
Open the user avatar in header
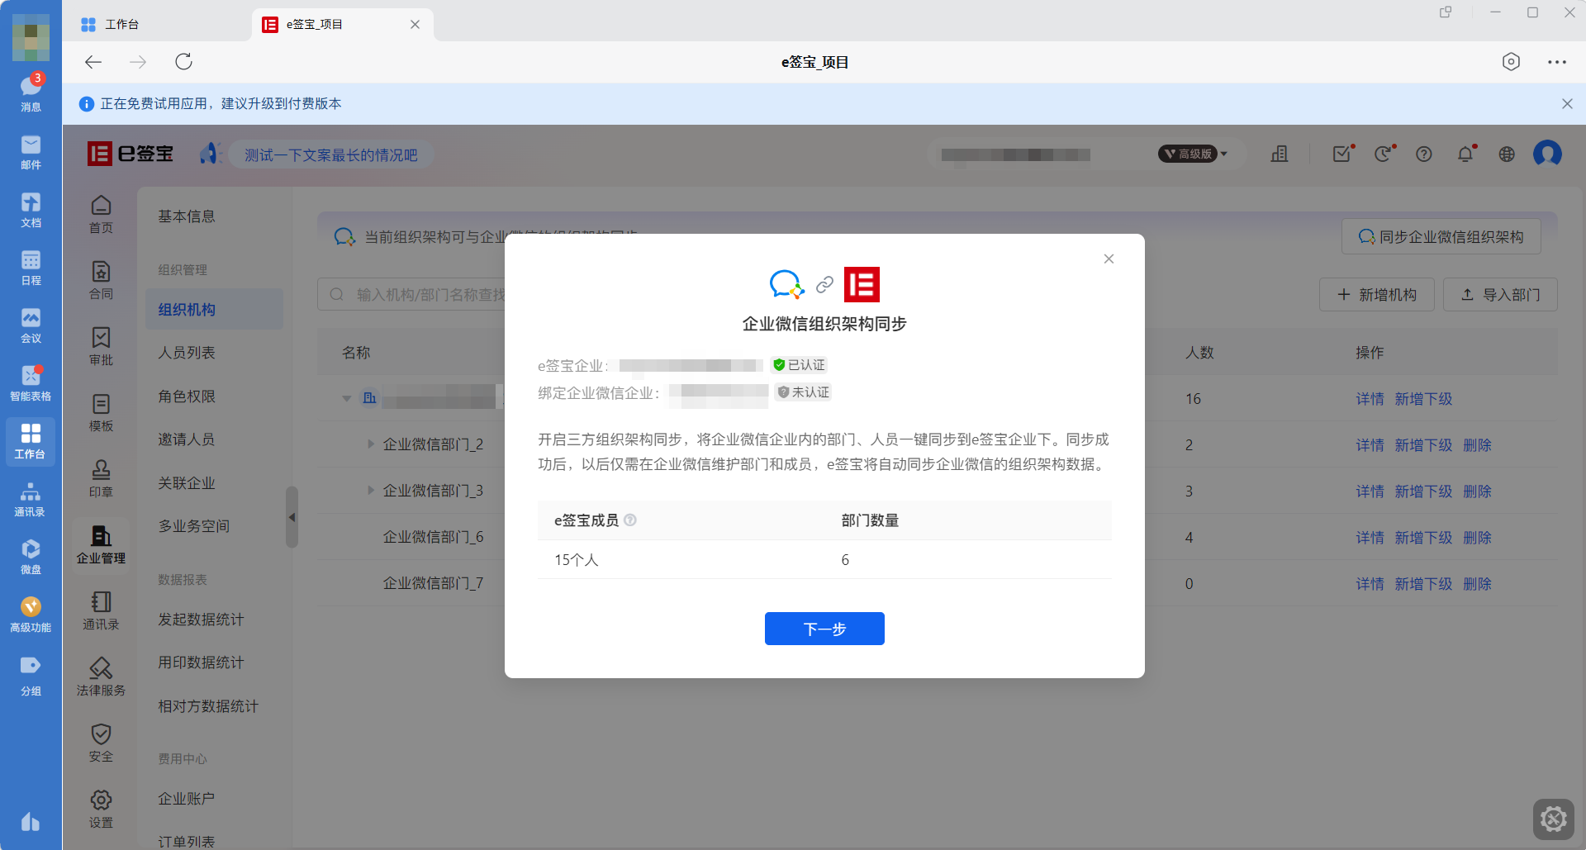pos(1547,154)
